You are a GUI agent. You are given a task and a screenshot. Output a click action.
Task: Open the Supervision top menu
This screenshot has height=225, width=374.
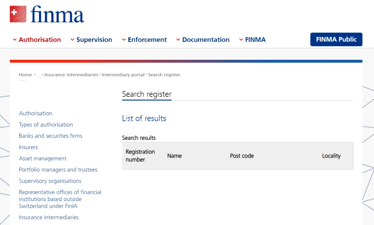[94, 40]
